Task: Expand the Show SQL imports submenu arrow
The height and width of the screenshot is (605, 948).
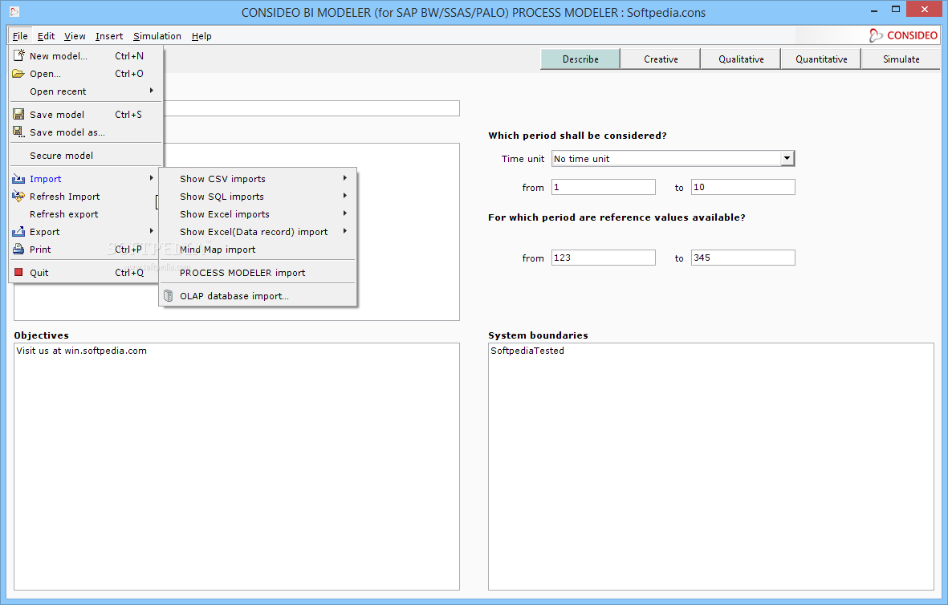Action: (344, 196)
